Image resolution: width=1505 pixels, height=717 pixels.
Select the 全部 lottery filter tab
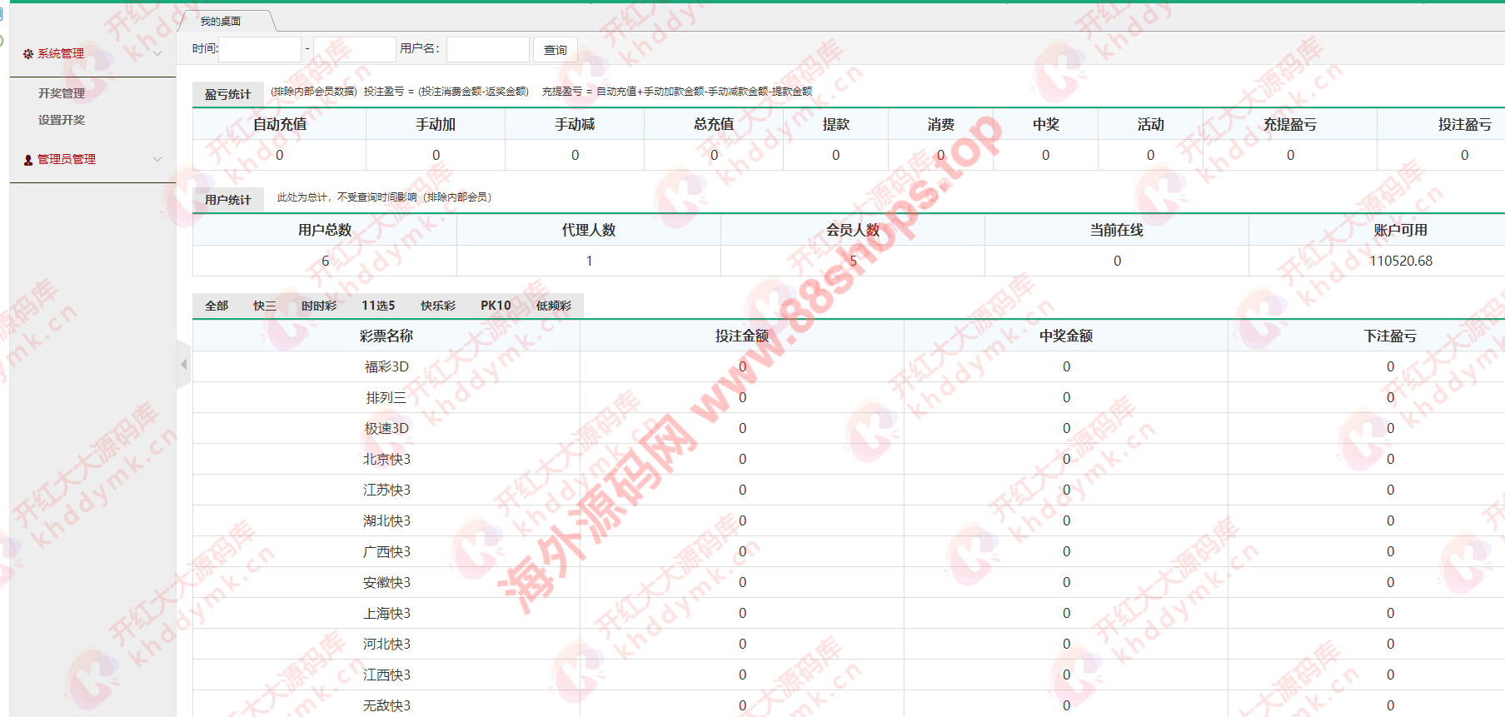tap(217, 306)
